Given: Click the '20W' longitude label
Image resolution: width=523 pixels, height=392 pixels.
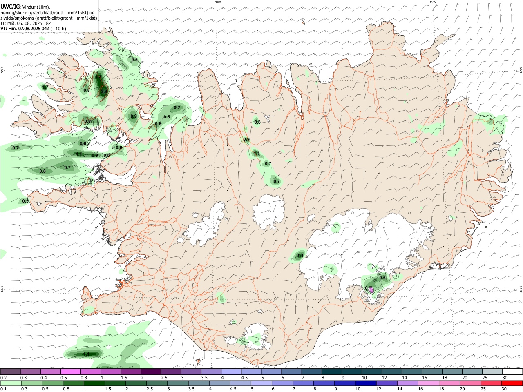Looking at the screenshot, I should pos(218,2).
